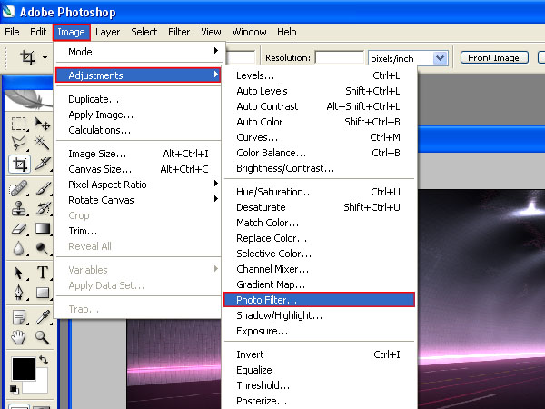Select the Eraser tool
This screenshot has width=545, height=409.
18,228
